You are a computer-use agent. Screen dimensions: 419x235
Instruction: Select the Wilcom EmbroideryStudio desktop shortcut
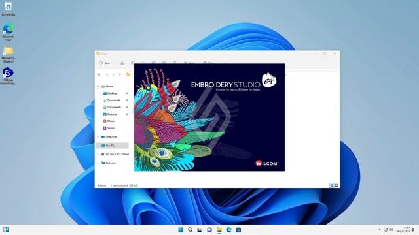[9, 76]
